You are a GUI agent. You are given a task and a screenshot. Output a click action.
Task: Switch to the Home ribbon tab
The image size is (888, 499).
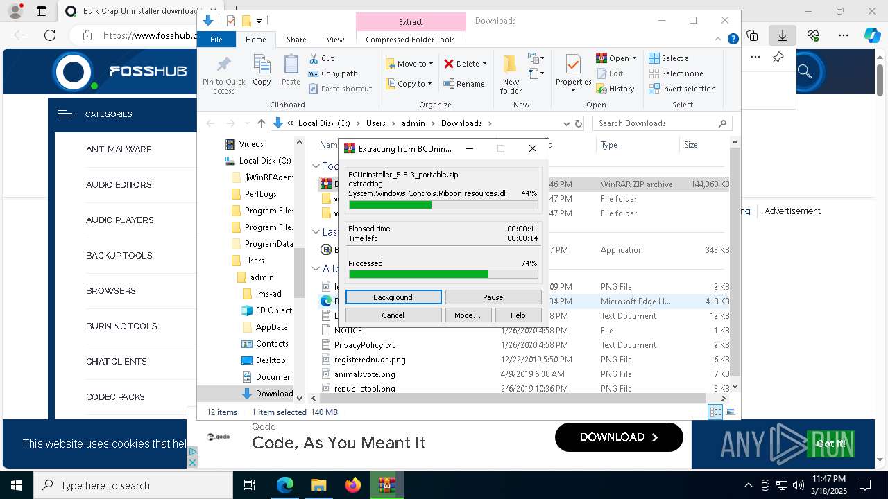pyautogui.click(x=255, y=40)
